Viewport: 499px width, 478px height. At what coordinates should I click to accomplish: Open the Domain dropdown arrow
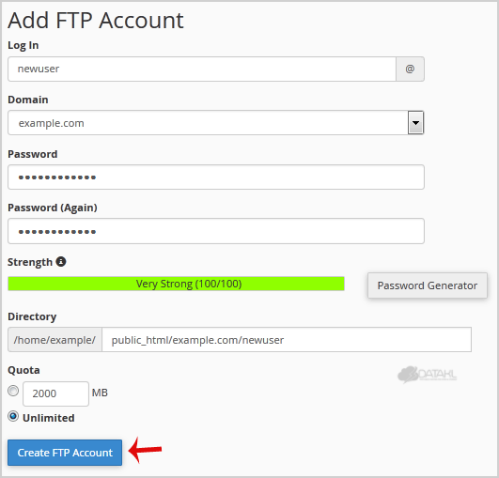click(x=415, y=123)
